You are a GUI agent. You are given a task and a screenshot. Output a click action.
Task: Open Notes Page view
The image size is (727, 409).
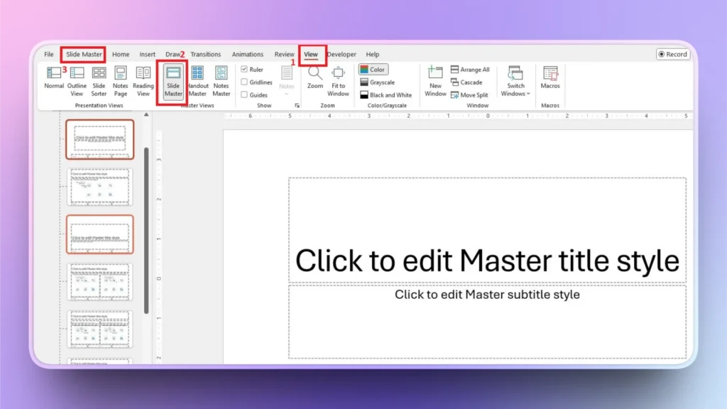click(120, 78)
